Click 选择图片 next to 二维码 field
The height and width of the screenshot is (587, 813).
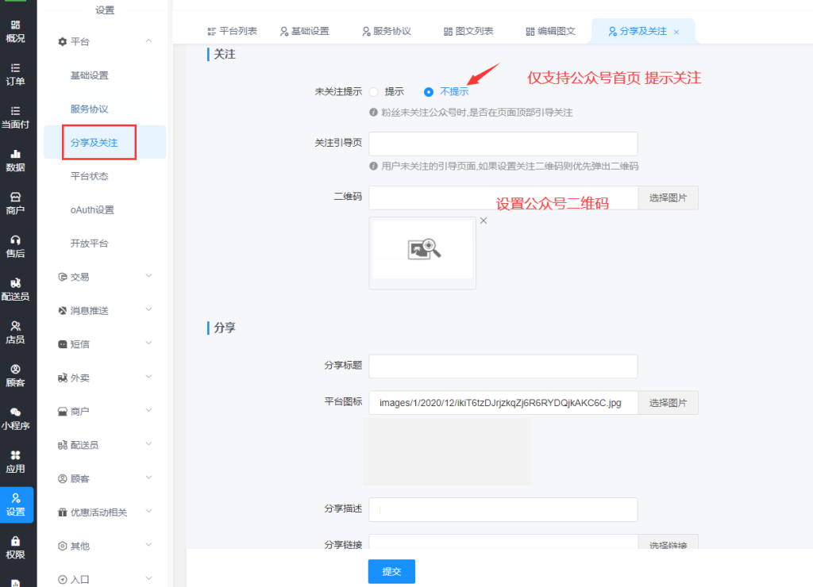[x=668, y=198]
